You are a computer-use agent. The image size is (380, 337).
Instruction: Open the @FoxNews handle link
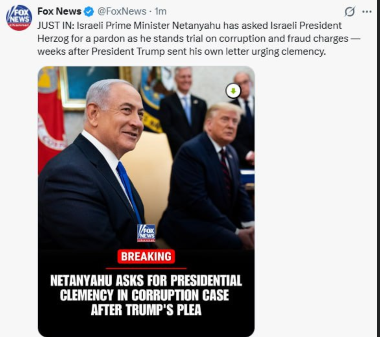tap(122, 11)
